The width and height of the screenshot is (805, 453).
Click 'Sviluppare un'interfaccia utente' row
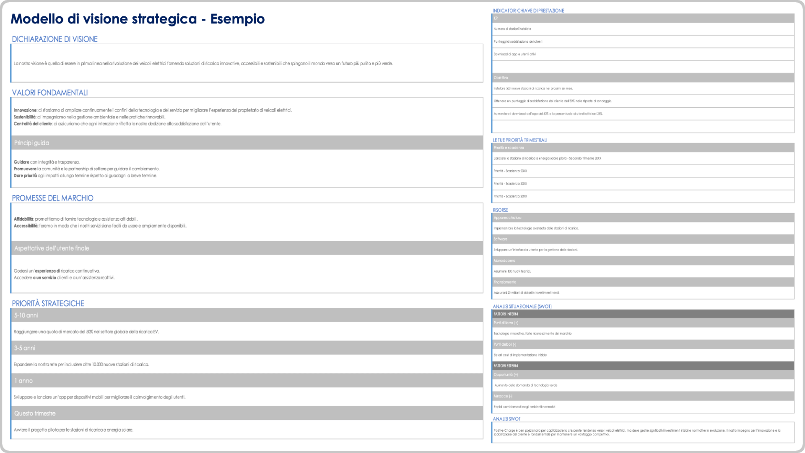(643, 250)
